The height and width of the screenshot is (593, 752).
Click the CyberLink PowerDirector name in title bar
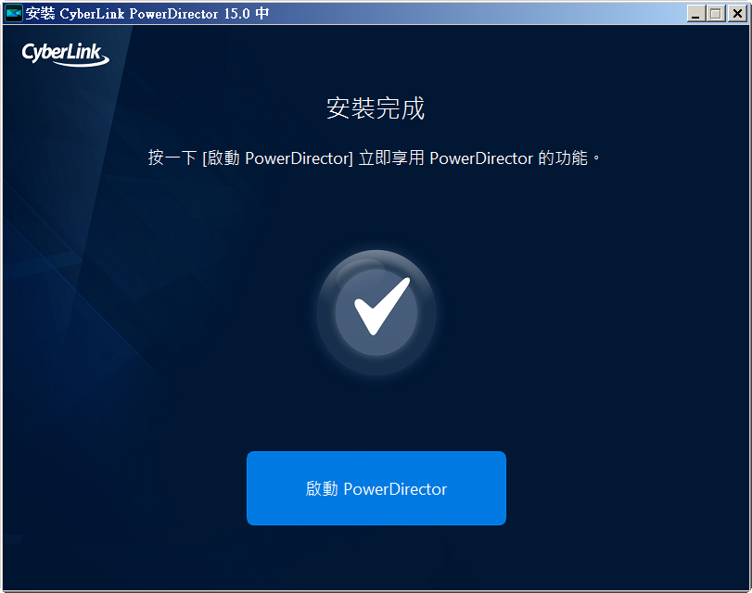(139, 13)
